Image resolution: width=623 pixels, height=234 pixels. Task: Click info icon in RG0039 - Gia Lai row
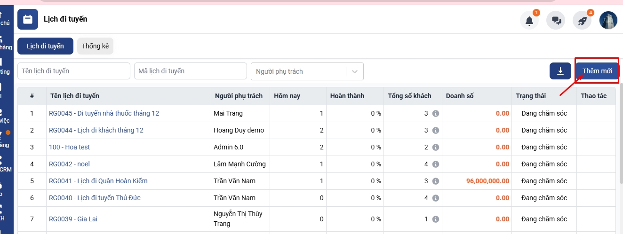tap(436, 219)
